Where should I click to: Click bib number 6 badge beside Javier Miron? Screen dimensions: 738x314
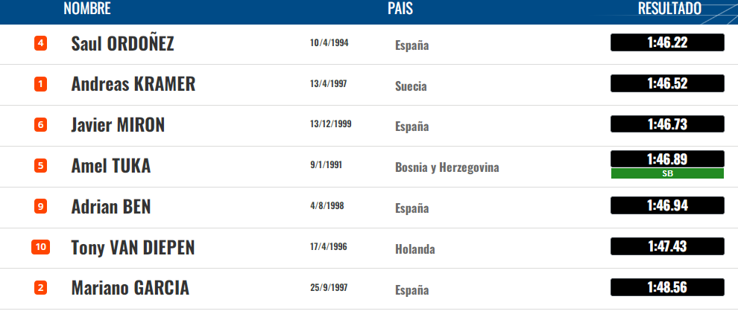[40, 125]
